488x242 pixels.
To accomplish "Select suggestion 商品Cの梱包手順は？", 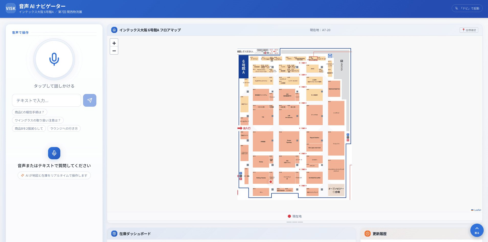I will 29,112.
